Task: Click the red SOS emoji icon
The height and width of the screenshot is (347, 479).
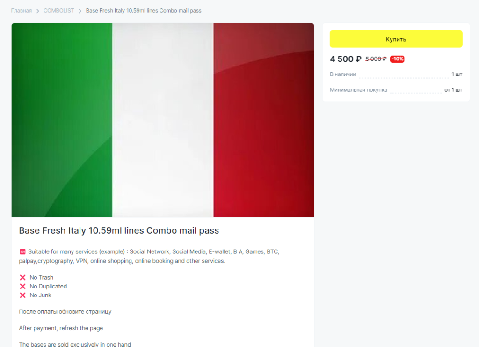Action: click(x=22, y=251)
